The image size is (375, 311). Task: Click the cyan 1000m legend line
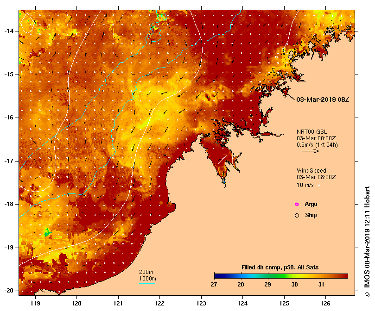tap(147, 284)
